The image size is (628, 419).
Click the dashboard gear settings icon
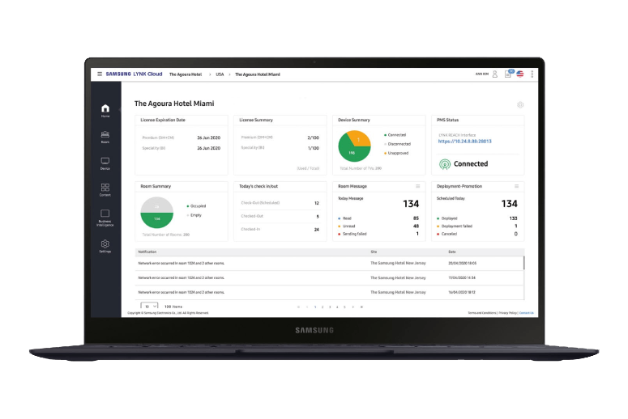coord(520,104)
